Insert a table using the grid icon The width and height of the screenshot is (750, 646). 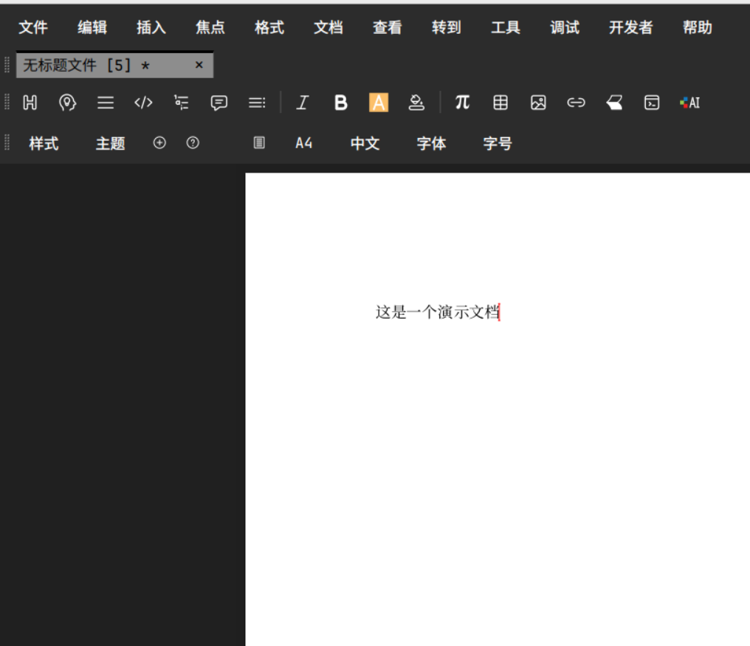tap(500, 103)
